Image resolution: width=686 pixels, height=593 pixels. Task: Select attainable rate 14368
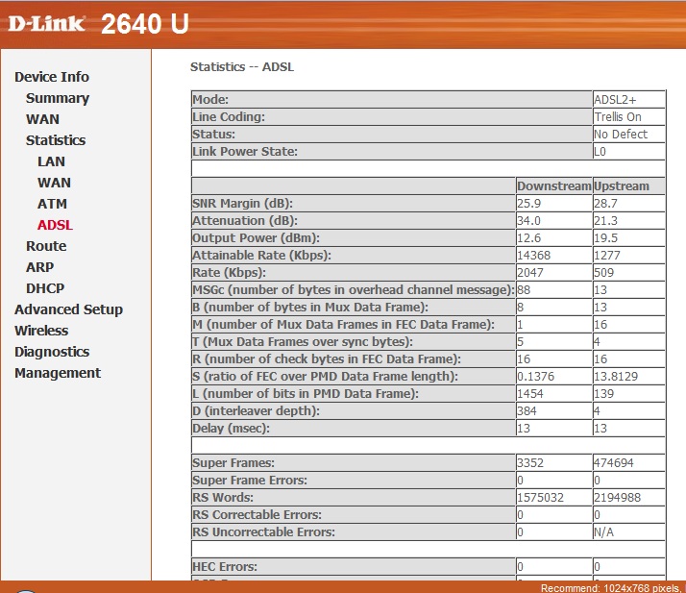point(533,255)
